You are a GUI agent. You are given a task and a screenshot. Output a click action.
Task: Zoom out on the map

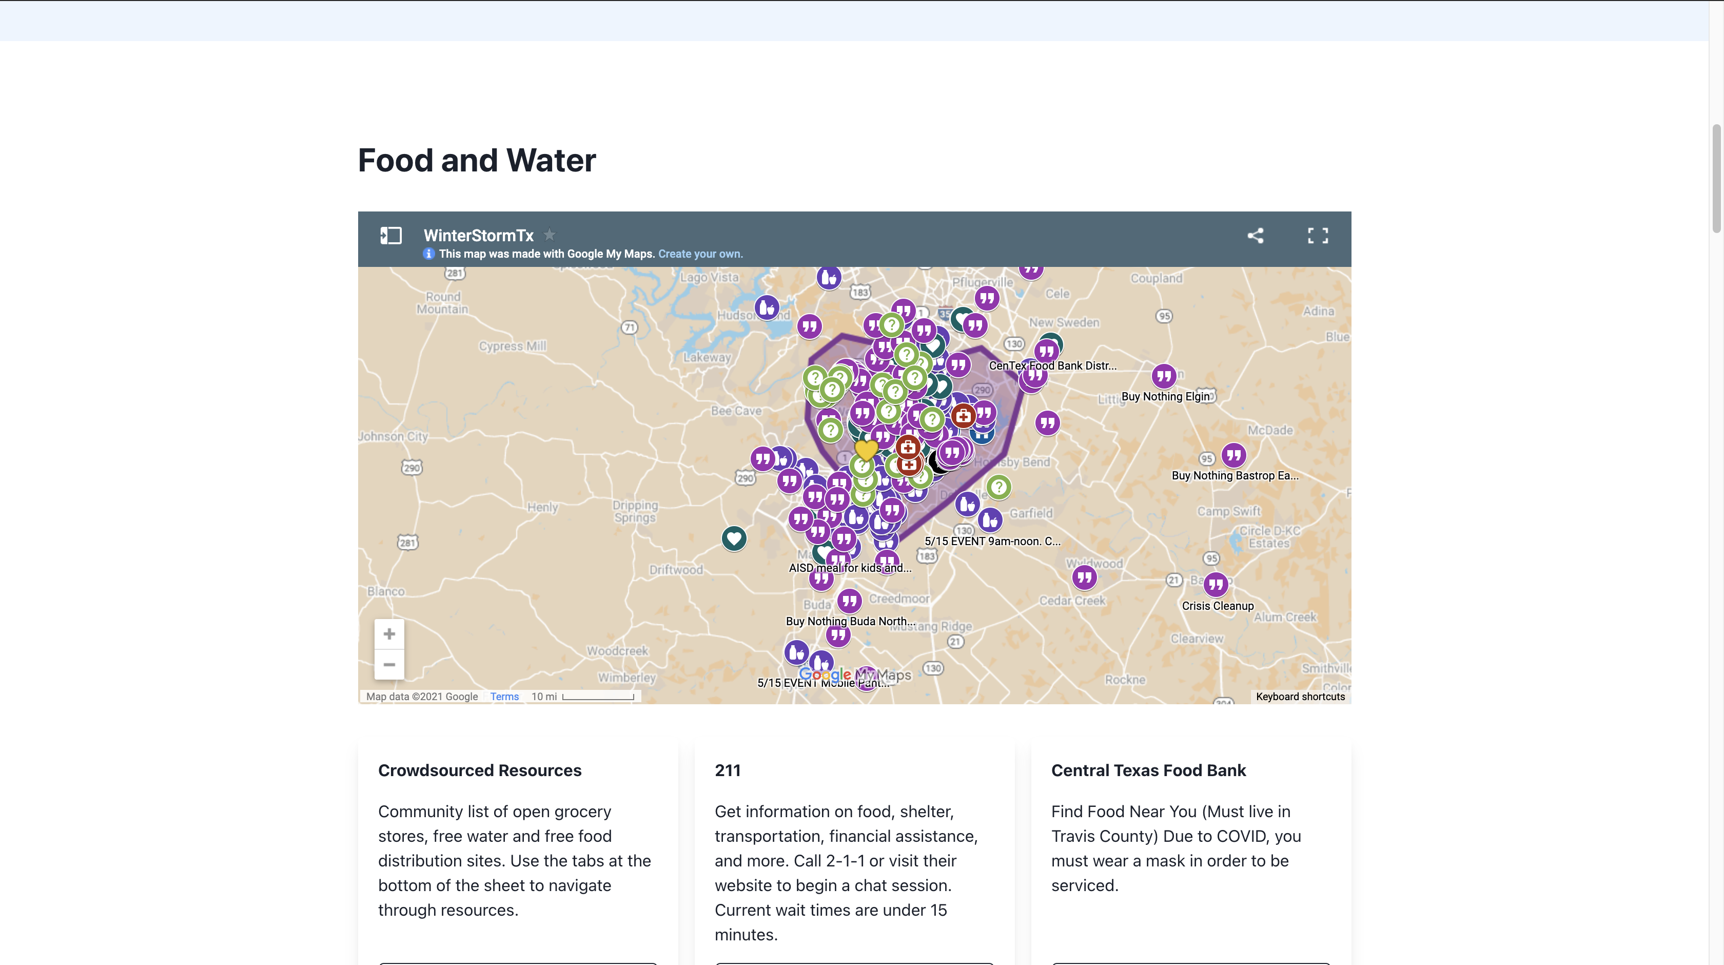tap(389, 665)
